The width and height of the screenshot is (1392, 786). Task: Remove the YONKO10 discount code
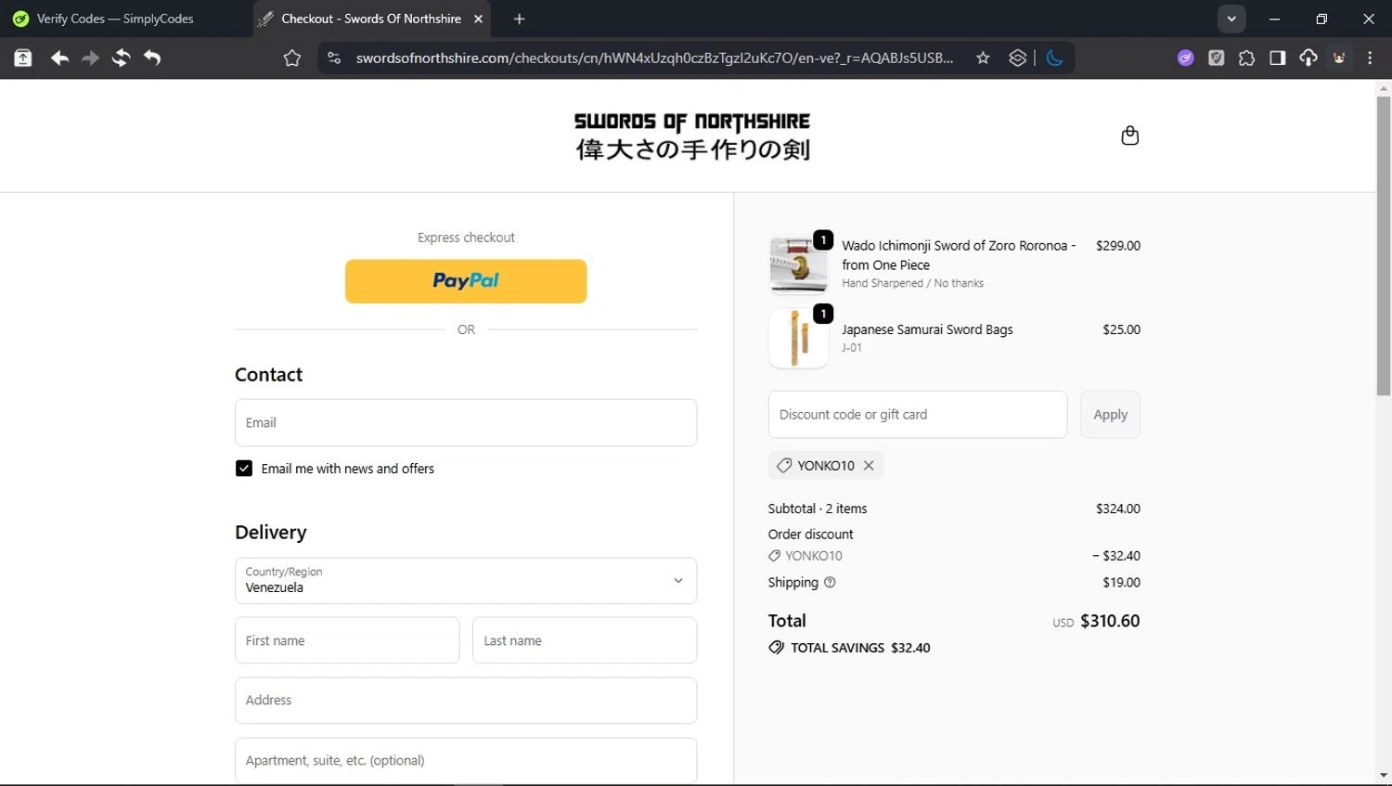[x=869, y=466]
